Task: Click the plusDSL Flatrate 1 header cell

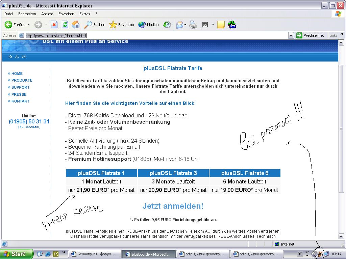Action: (x=101, y=173)
